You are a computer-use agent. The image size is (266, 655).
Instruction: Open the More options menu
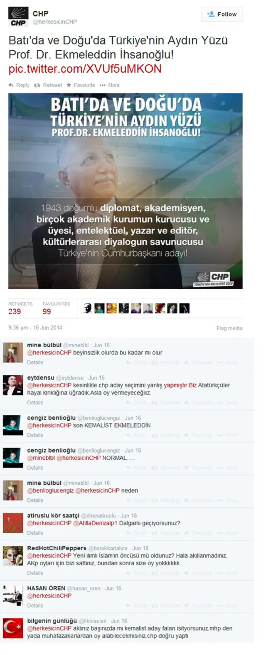coord(110,85)
